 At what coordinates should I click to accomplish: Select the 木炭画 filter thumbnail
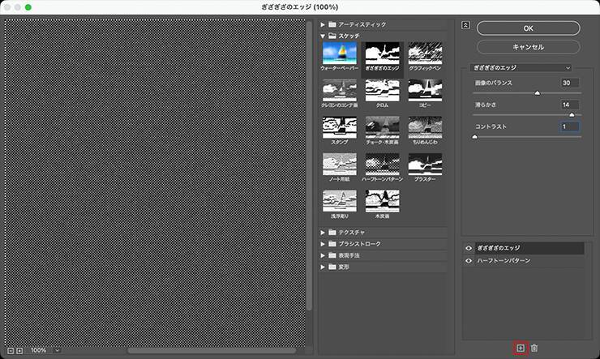click(x=382, y=201)
